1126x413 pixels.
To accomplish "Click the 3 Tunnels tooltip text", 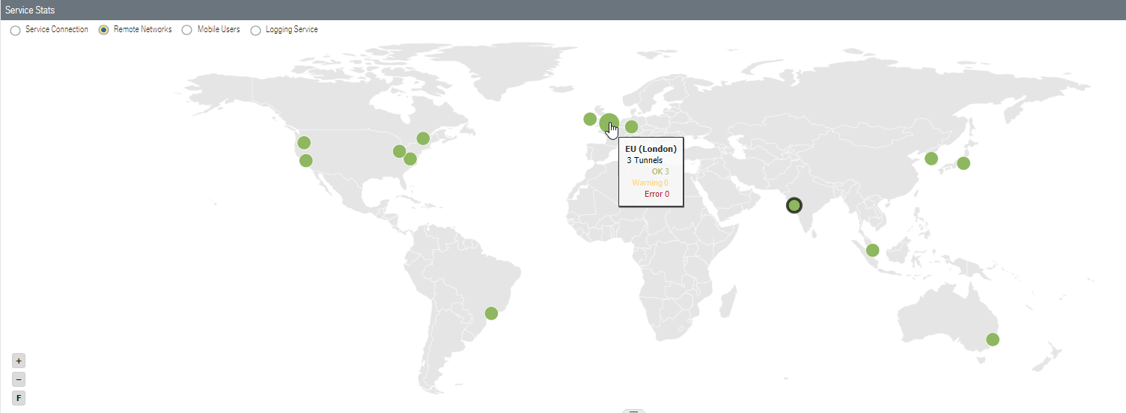I will pyautogui.click(x=645, y=160).
